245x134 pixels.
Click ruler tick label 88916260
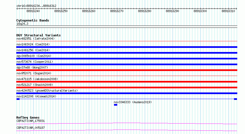coord(89,11)
